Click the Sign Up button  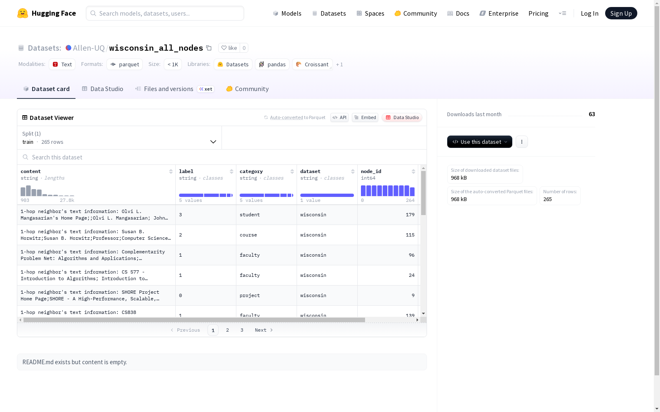tap(621, 13)
